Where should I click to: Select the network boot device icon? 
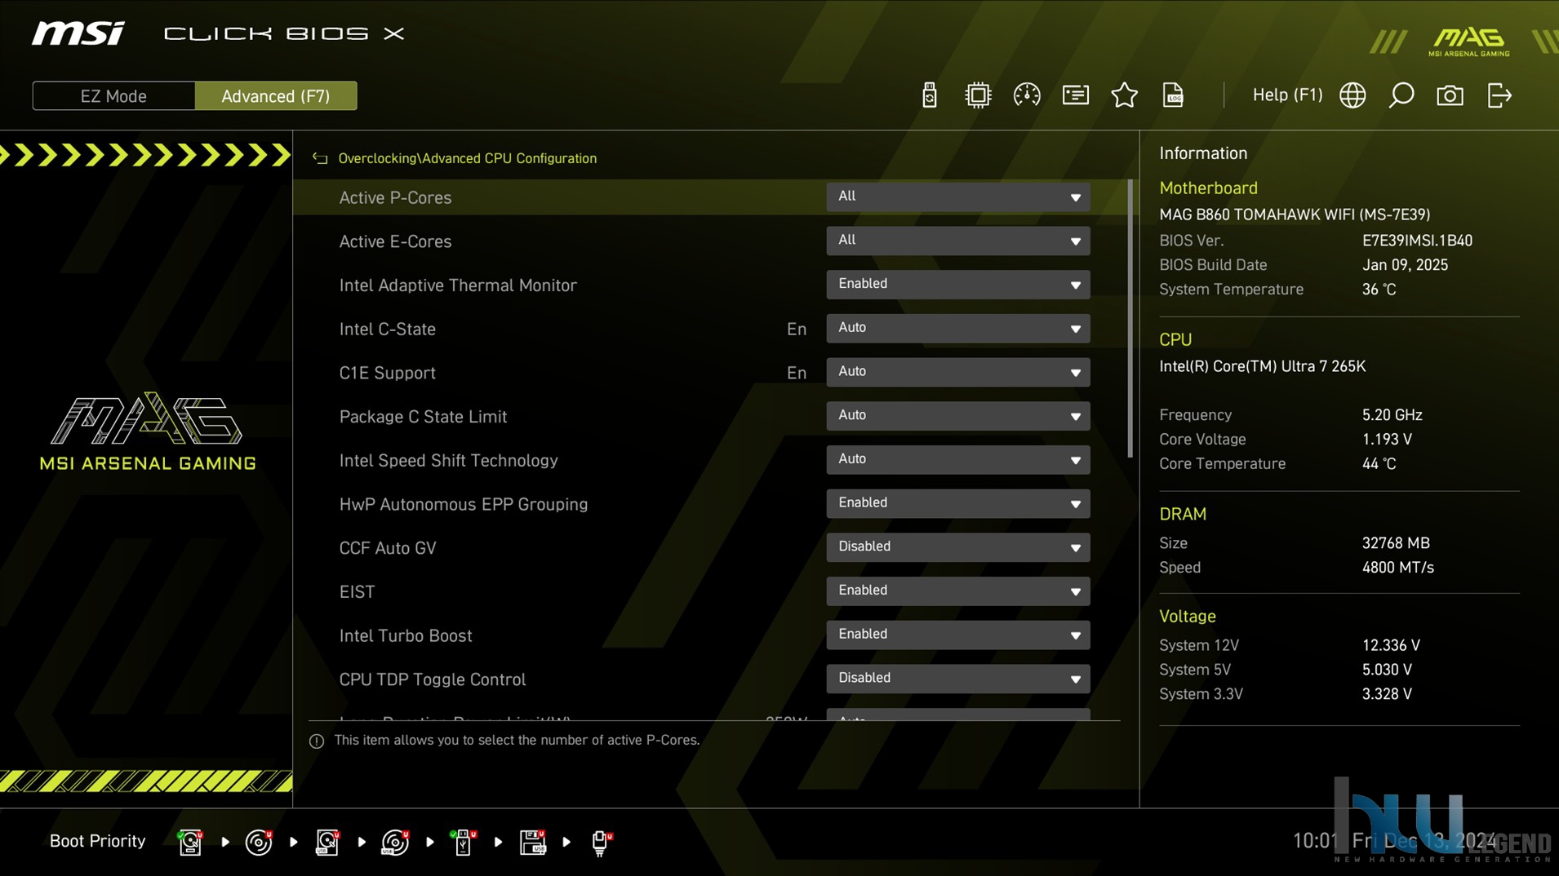(x=601, y=842)
